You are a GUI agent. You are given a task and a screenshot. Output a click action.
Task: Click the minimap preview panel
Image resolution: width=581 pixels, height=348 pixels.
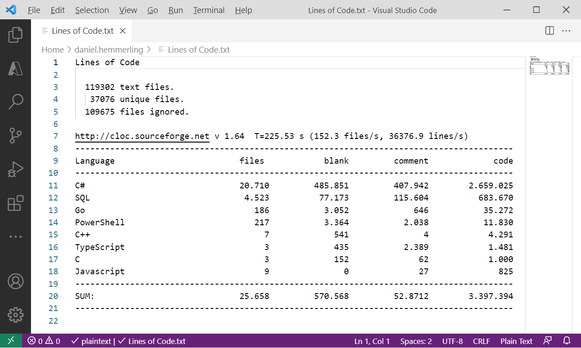click(x=549, y=67)
